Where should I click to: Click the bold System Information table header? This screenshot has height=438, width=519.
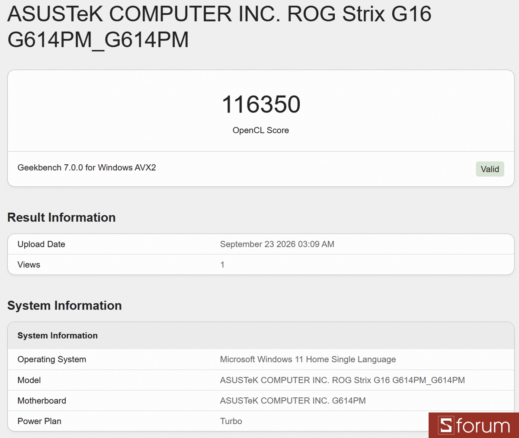pyautogui.click(x=58, y=336)
